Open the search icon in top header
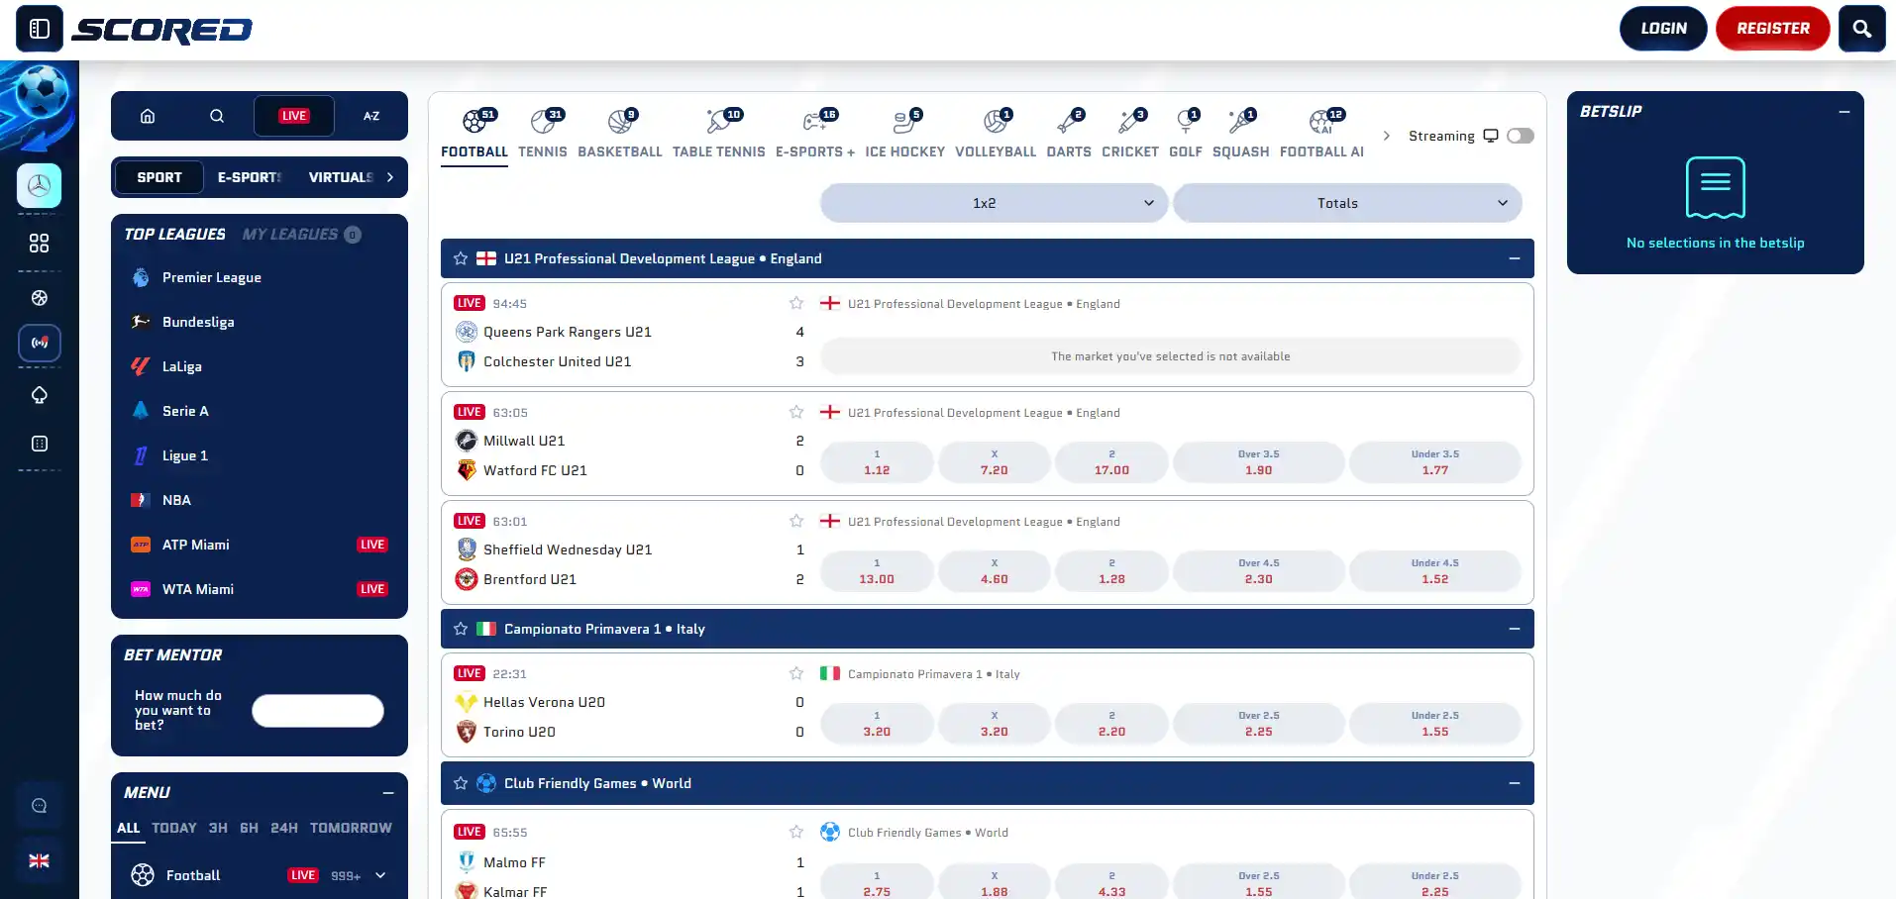Screen dimensions: 1896x899 tap(1861, 29)
